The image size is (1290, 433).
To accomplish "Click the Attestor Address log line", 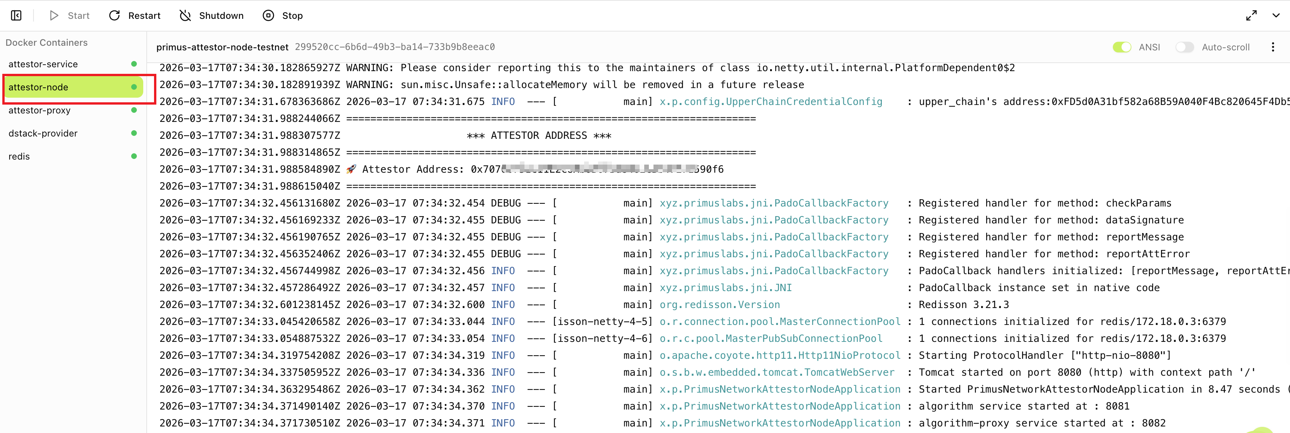I will tap(442, 170).
